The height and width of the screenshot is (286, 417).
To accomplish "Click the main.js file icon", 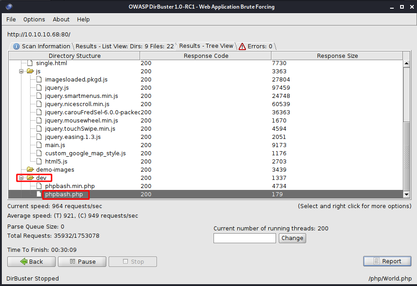I will click(39, 145).
